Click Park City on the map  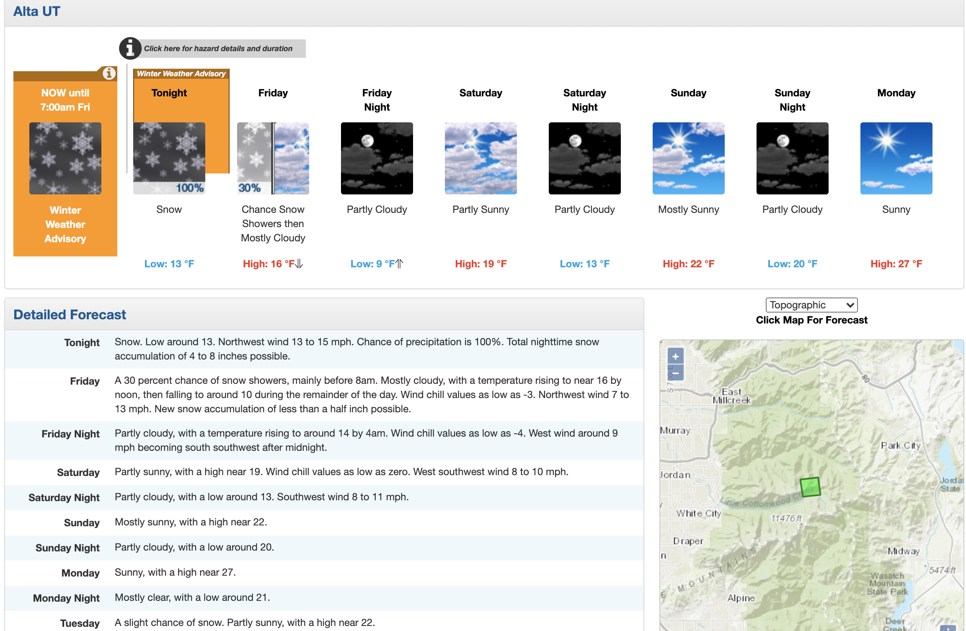pyautogui.click(x=901, y=445)
